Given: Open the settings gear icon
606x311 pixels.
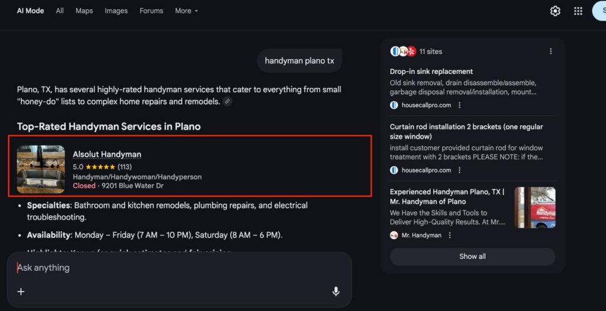Looking at the screenshot, I should (555, 11).
